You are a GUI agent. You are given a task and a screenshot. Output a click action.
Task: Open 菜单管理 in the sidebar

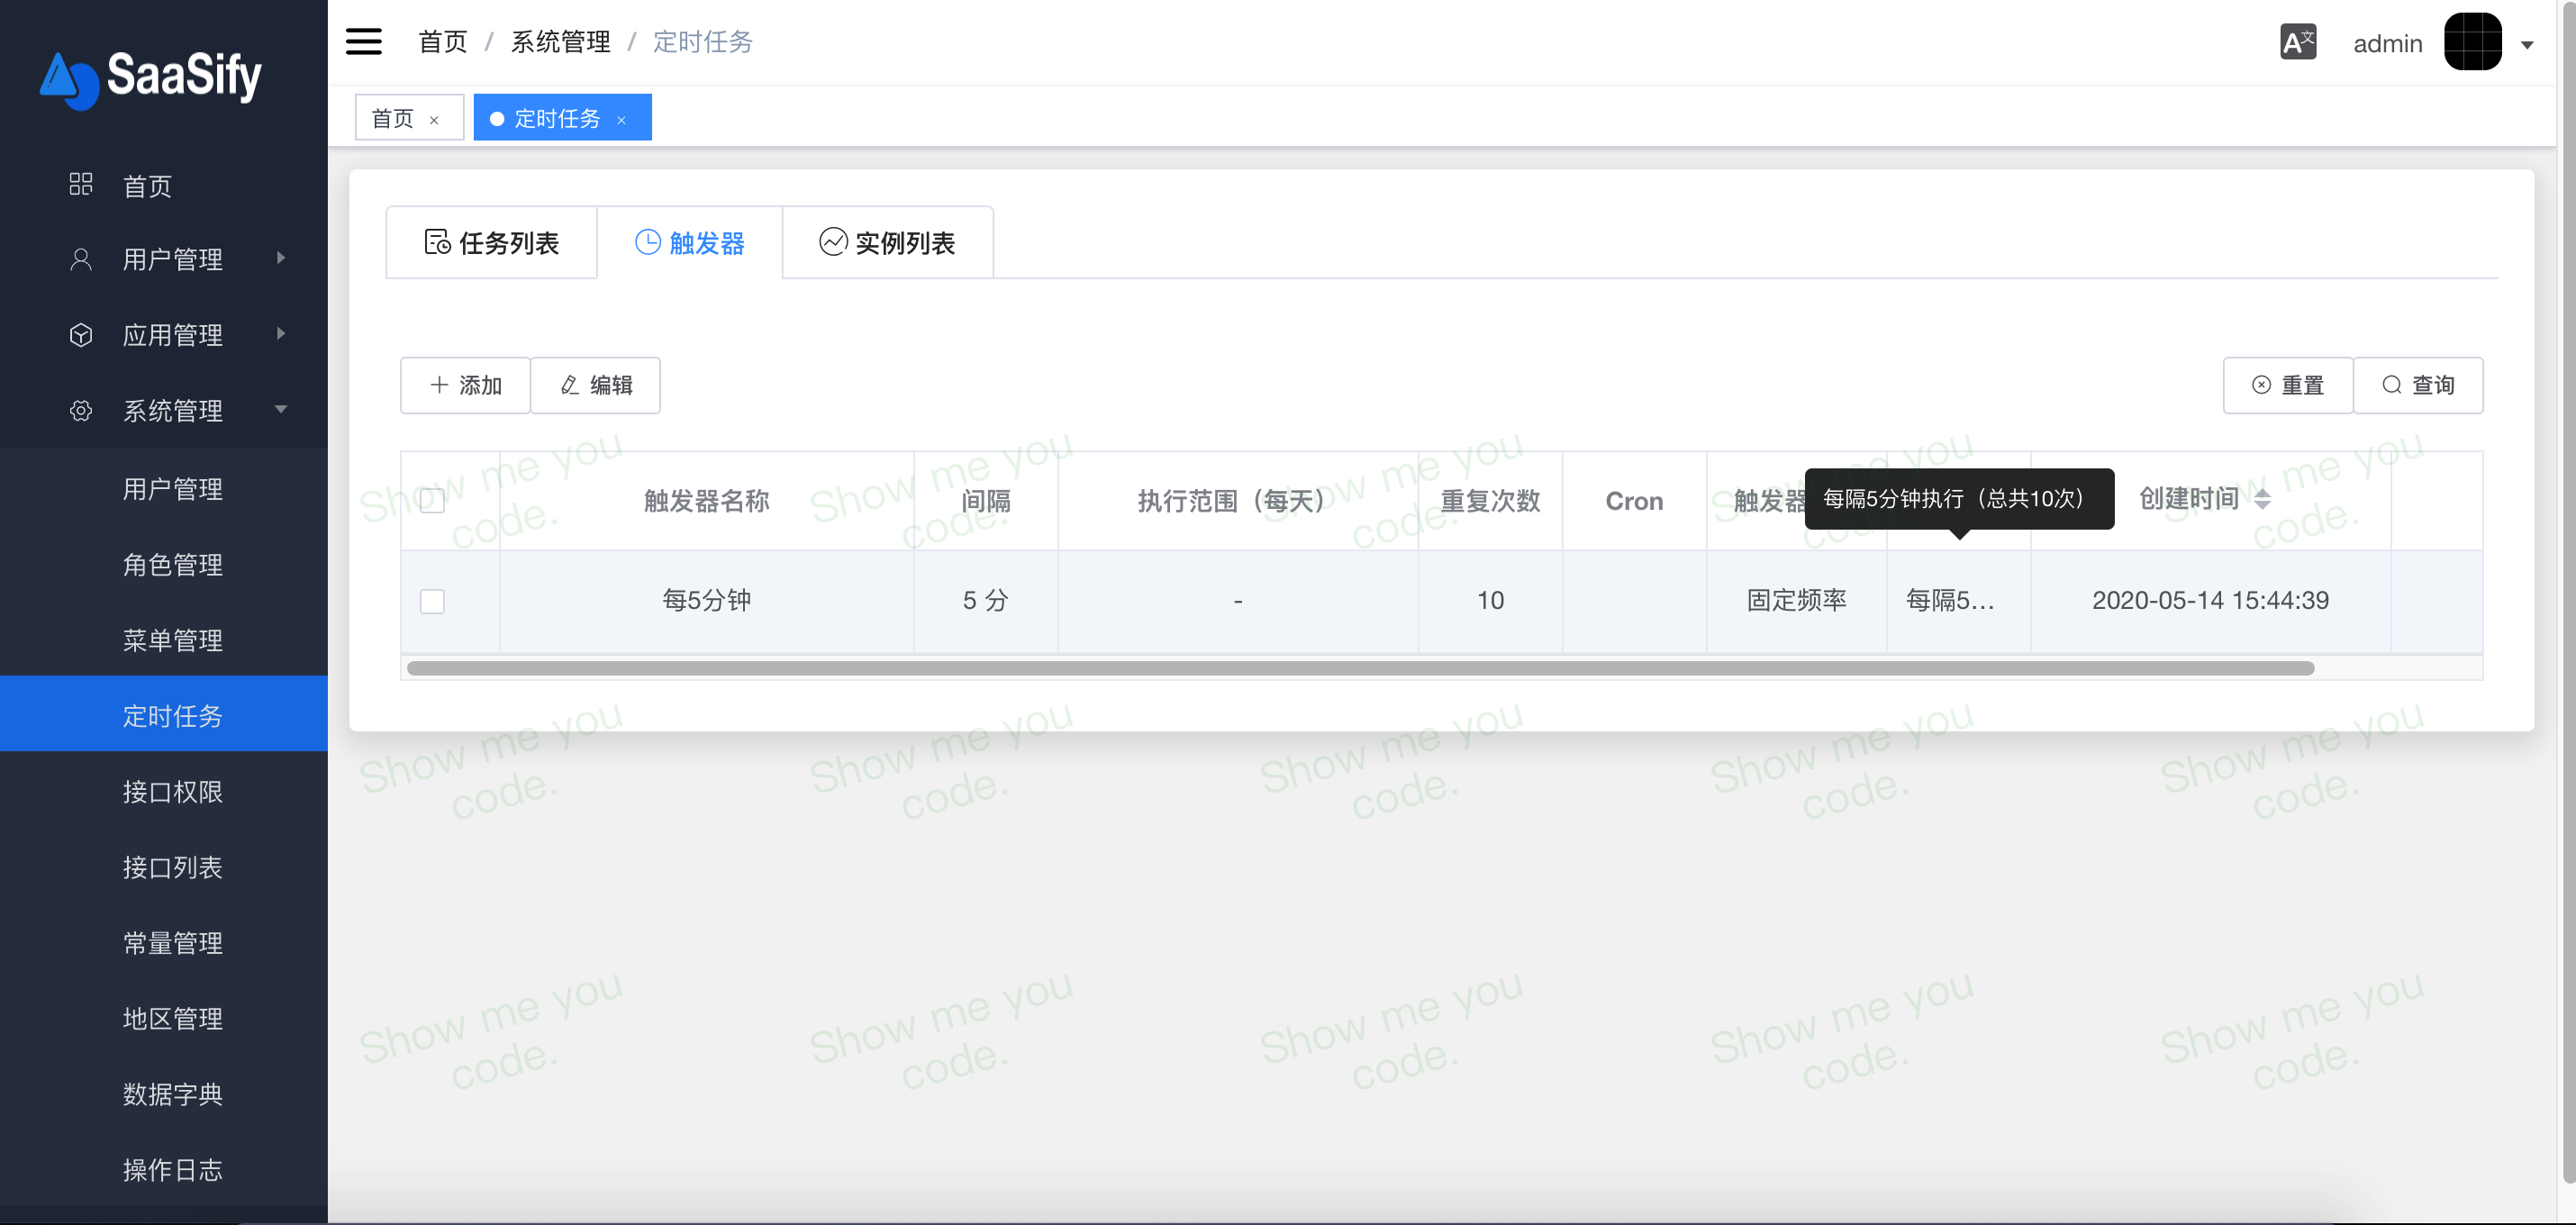coord(172,640)
